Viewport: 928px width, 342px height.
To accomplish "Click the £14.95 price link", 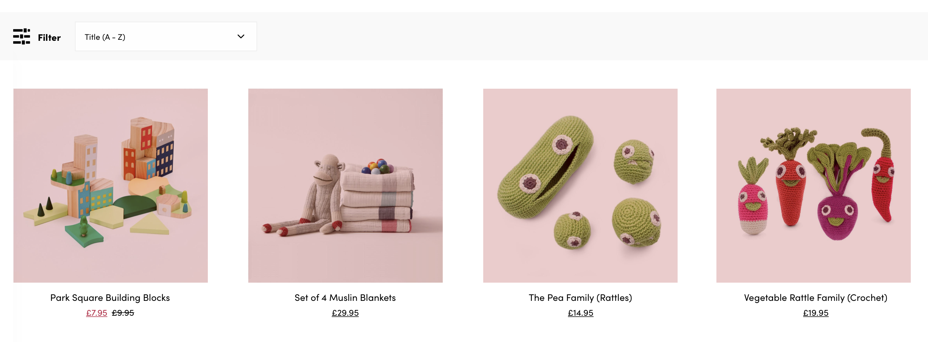I will point(580,313).
